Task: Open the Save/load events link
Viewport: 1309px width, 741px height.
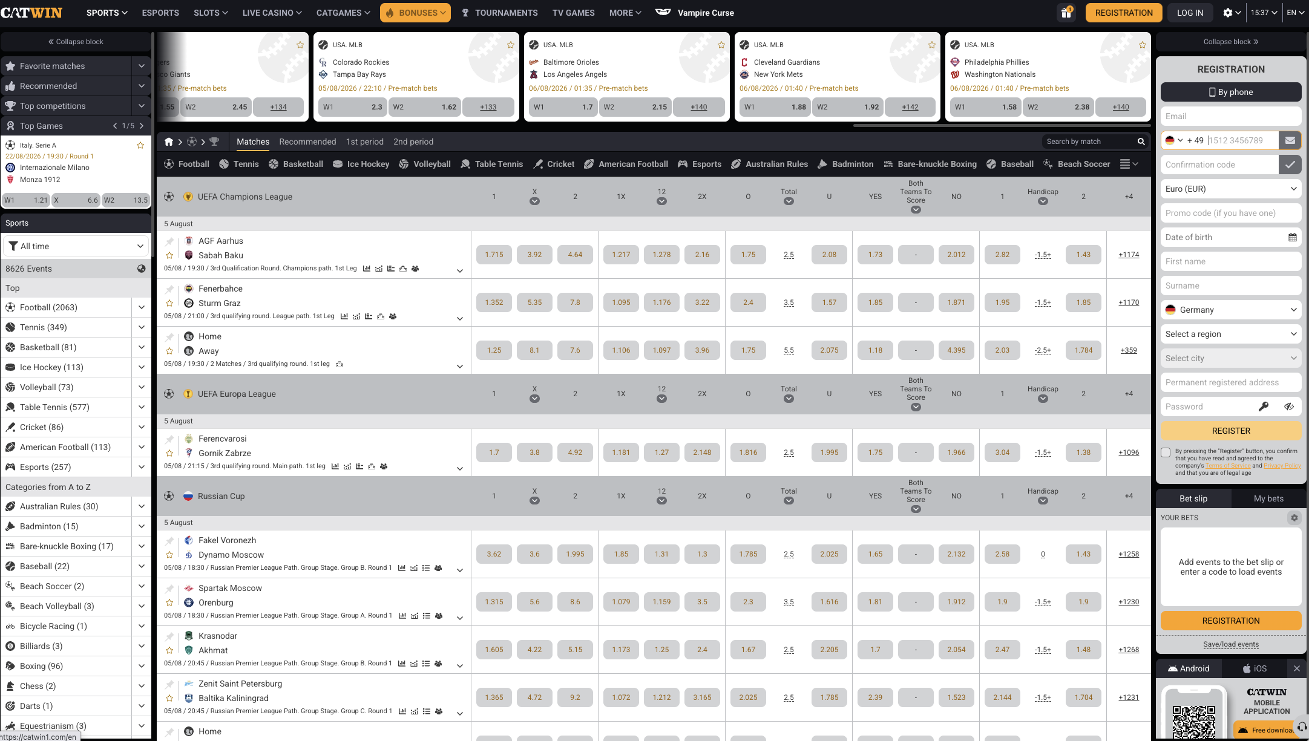Action: click(1230, 644)
